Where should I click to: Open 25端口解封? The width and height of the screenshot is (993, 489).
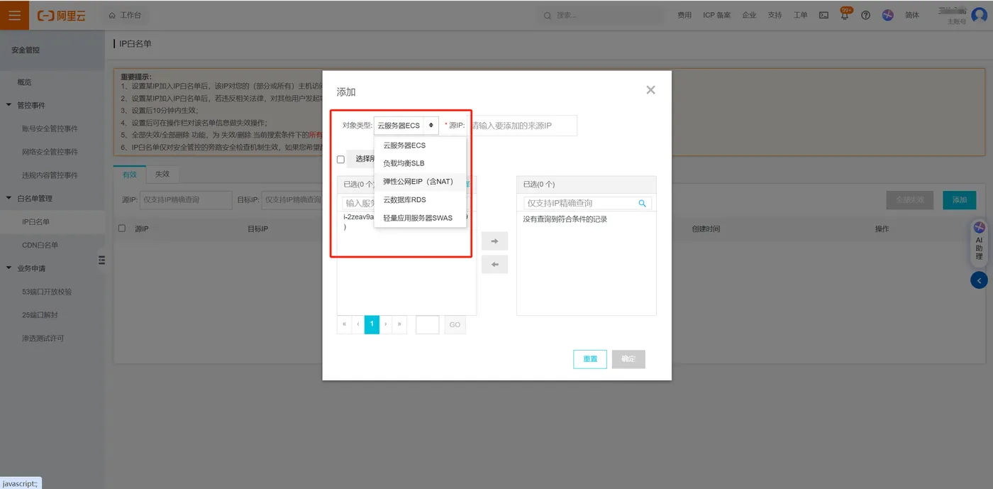[40, 314]
